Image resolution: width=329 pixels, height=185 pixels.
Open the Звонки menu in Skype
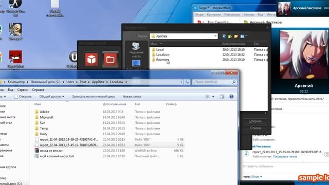pos(249,14)
